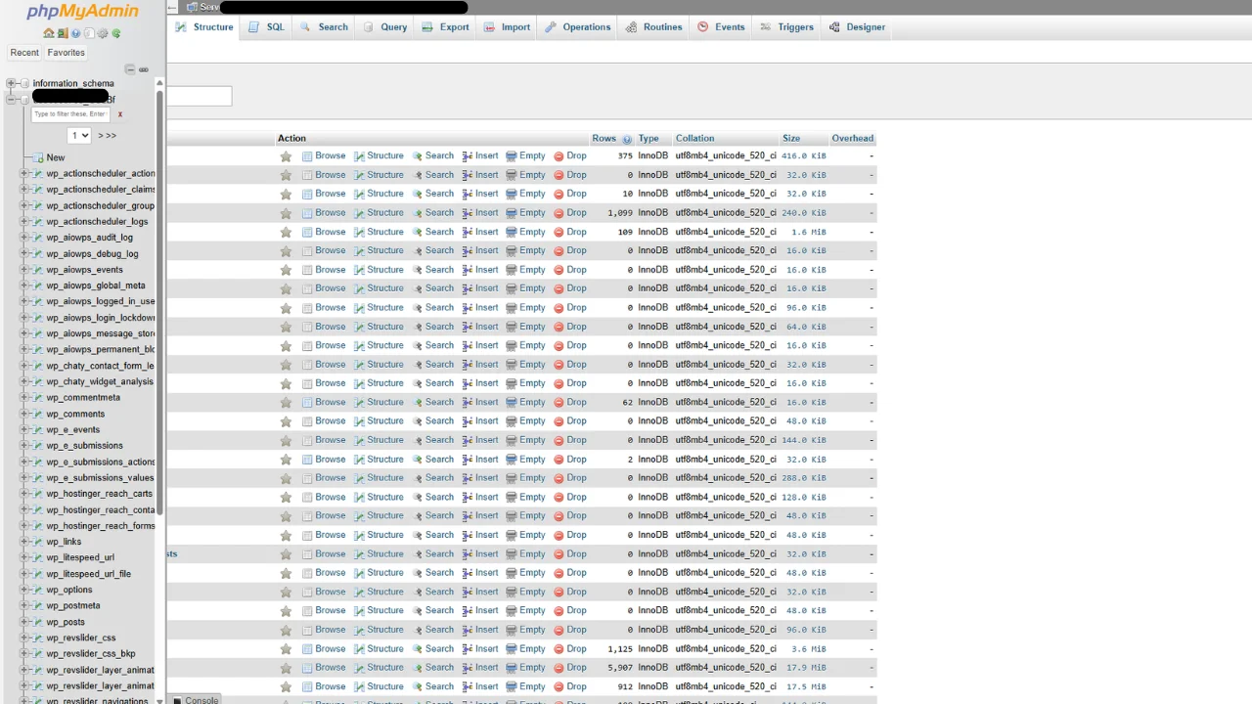Click the log out door icon
The height and width of the screenshot is (704, 1252).
coord(62,33)
